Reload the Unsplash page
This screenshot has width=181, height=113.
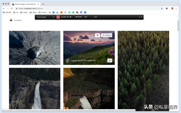(x=12, y=9)
